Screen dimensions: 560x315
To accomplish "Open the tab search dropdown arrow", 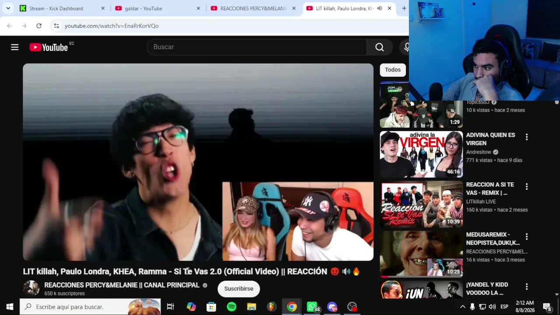I will point(8,8).
